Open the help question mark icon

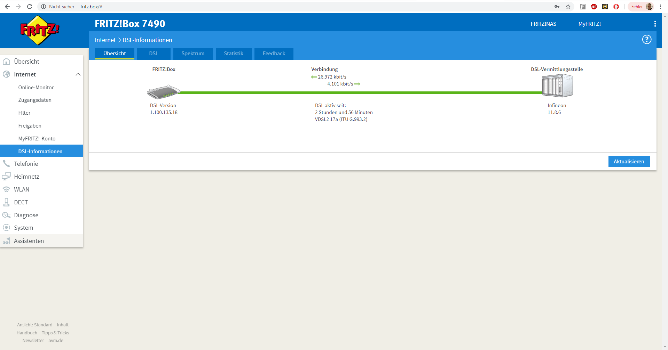[646, 40]
